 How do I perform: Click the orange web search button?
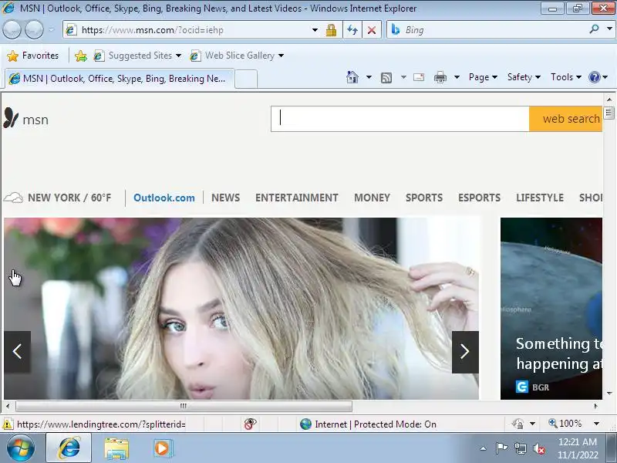(566, 119)
